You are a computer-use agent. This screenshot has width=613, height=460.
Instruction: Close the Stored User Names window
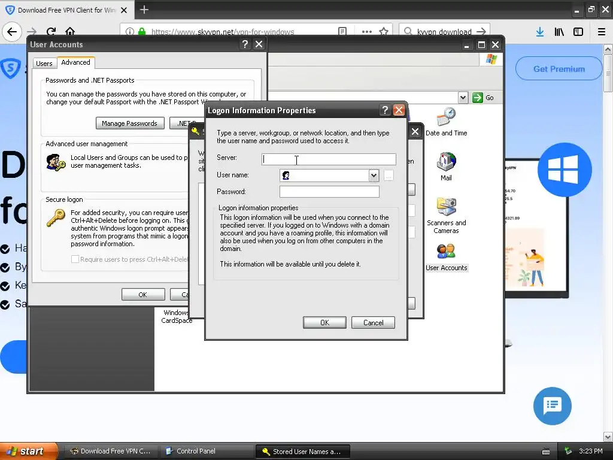(415, 132)
